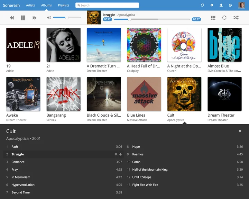Pause Struggle from the track row
Viewport: 249px width, 199px height.
click(116, 154)
